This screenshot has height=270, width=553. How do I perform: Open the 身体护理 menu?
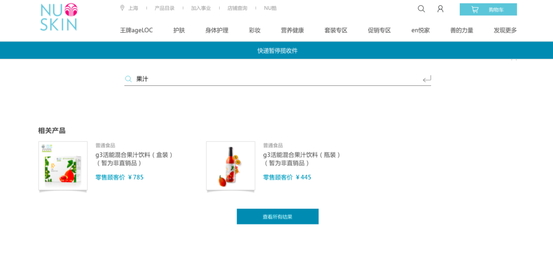pos(217,30)
